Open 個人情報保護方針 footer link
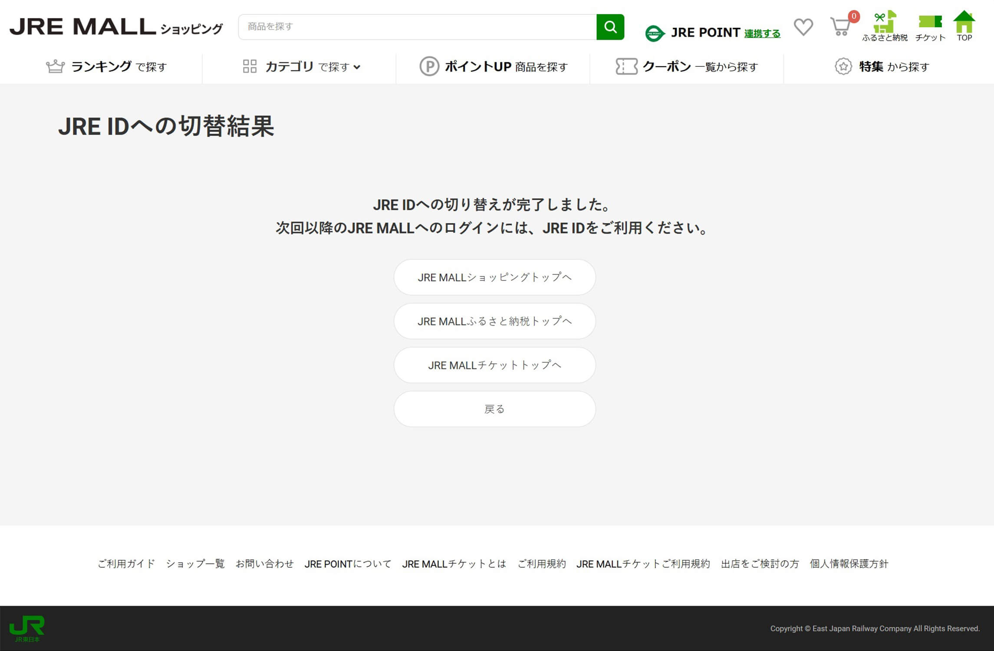This screenshot has height=651, width=994. point(849,564)
